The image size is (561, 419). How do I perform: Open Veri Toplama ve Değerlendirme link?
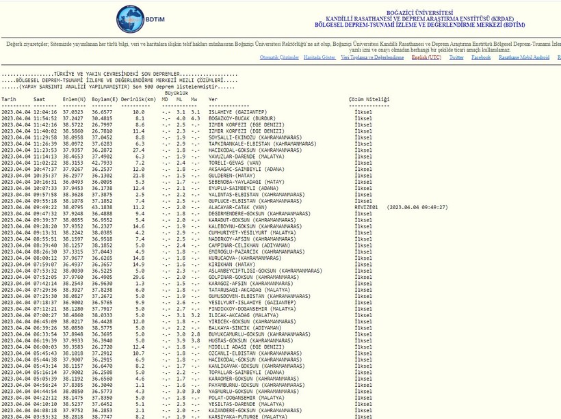click(x=372, y=57)
